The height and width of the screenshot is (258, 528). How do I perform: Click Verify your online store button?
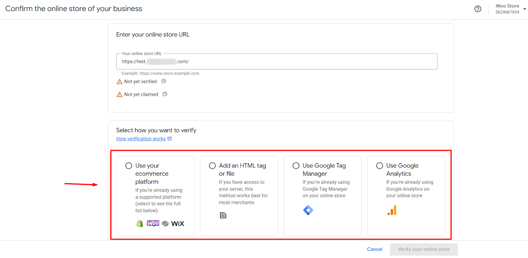pos(423,249)
